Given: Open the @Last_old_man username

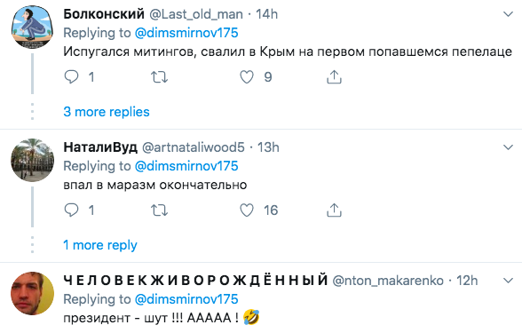Looking at the screenshot, I should (196, 14).
